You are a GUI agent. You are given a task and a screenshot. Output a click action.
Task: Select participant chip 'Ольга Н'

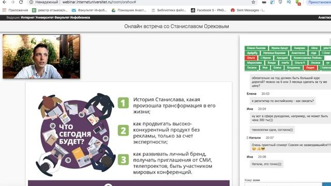(300, 63)
